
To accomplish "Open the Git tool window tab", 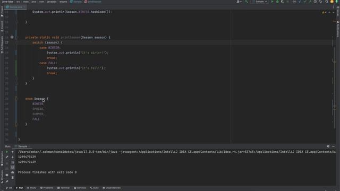I will pos(9,188).
